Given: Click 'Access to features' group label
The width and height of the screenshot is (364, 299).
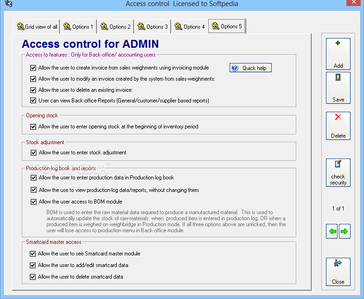Looking at the screenshot, I should (90, 55).
